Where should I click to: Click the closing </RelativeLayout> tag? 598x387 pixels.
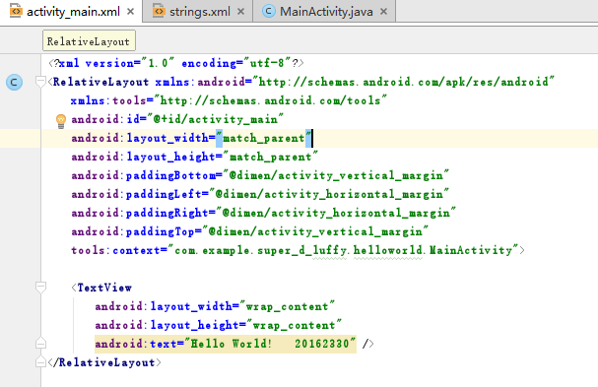coord(104,362)
